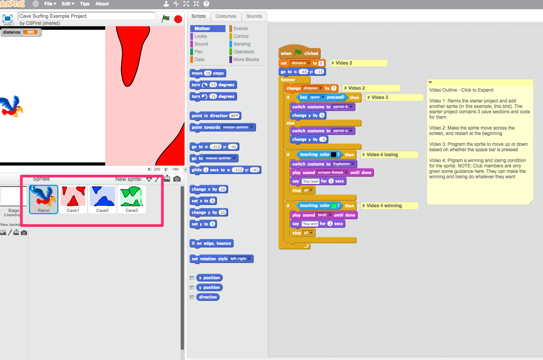The image size is (543, 360).
Task: Select the Cave1 sprite
Action: pyautogui.click(x=73, y=199)
